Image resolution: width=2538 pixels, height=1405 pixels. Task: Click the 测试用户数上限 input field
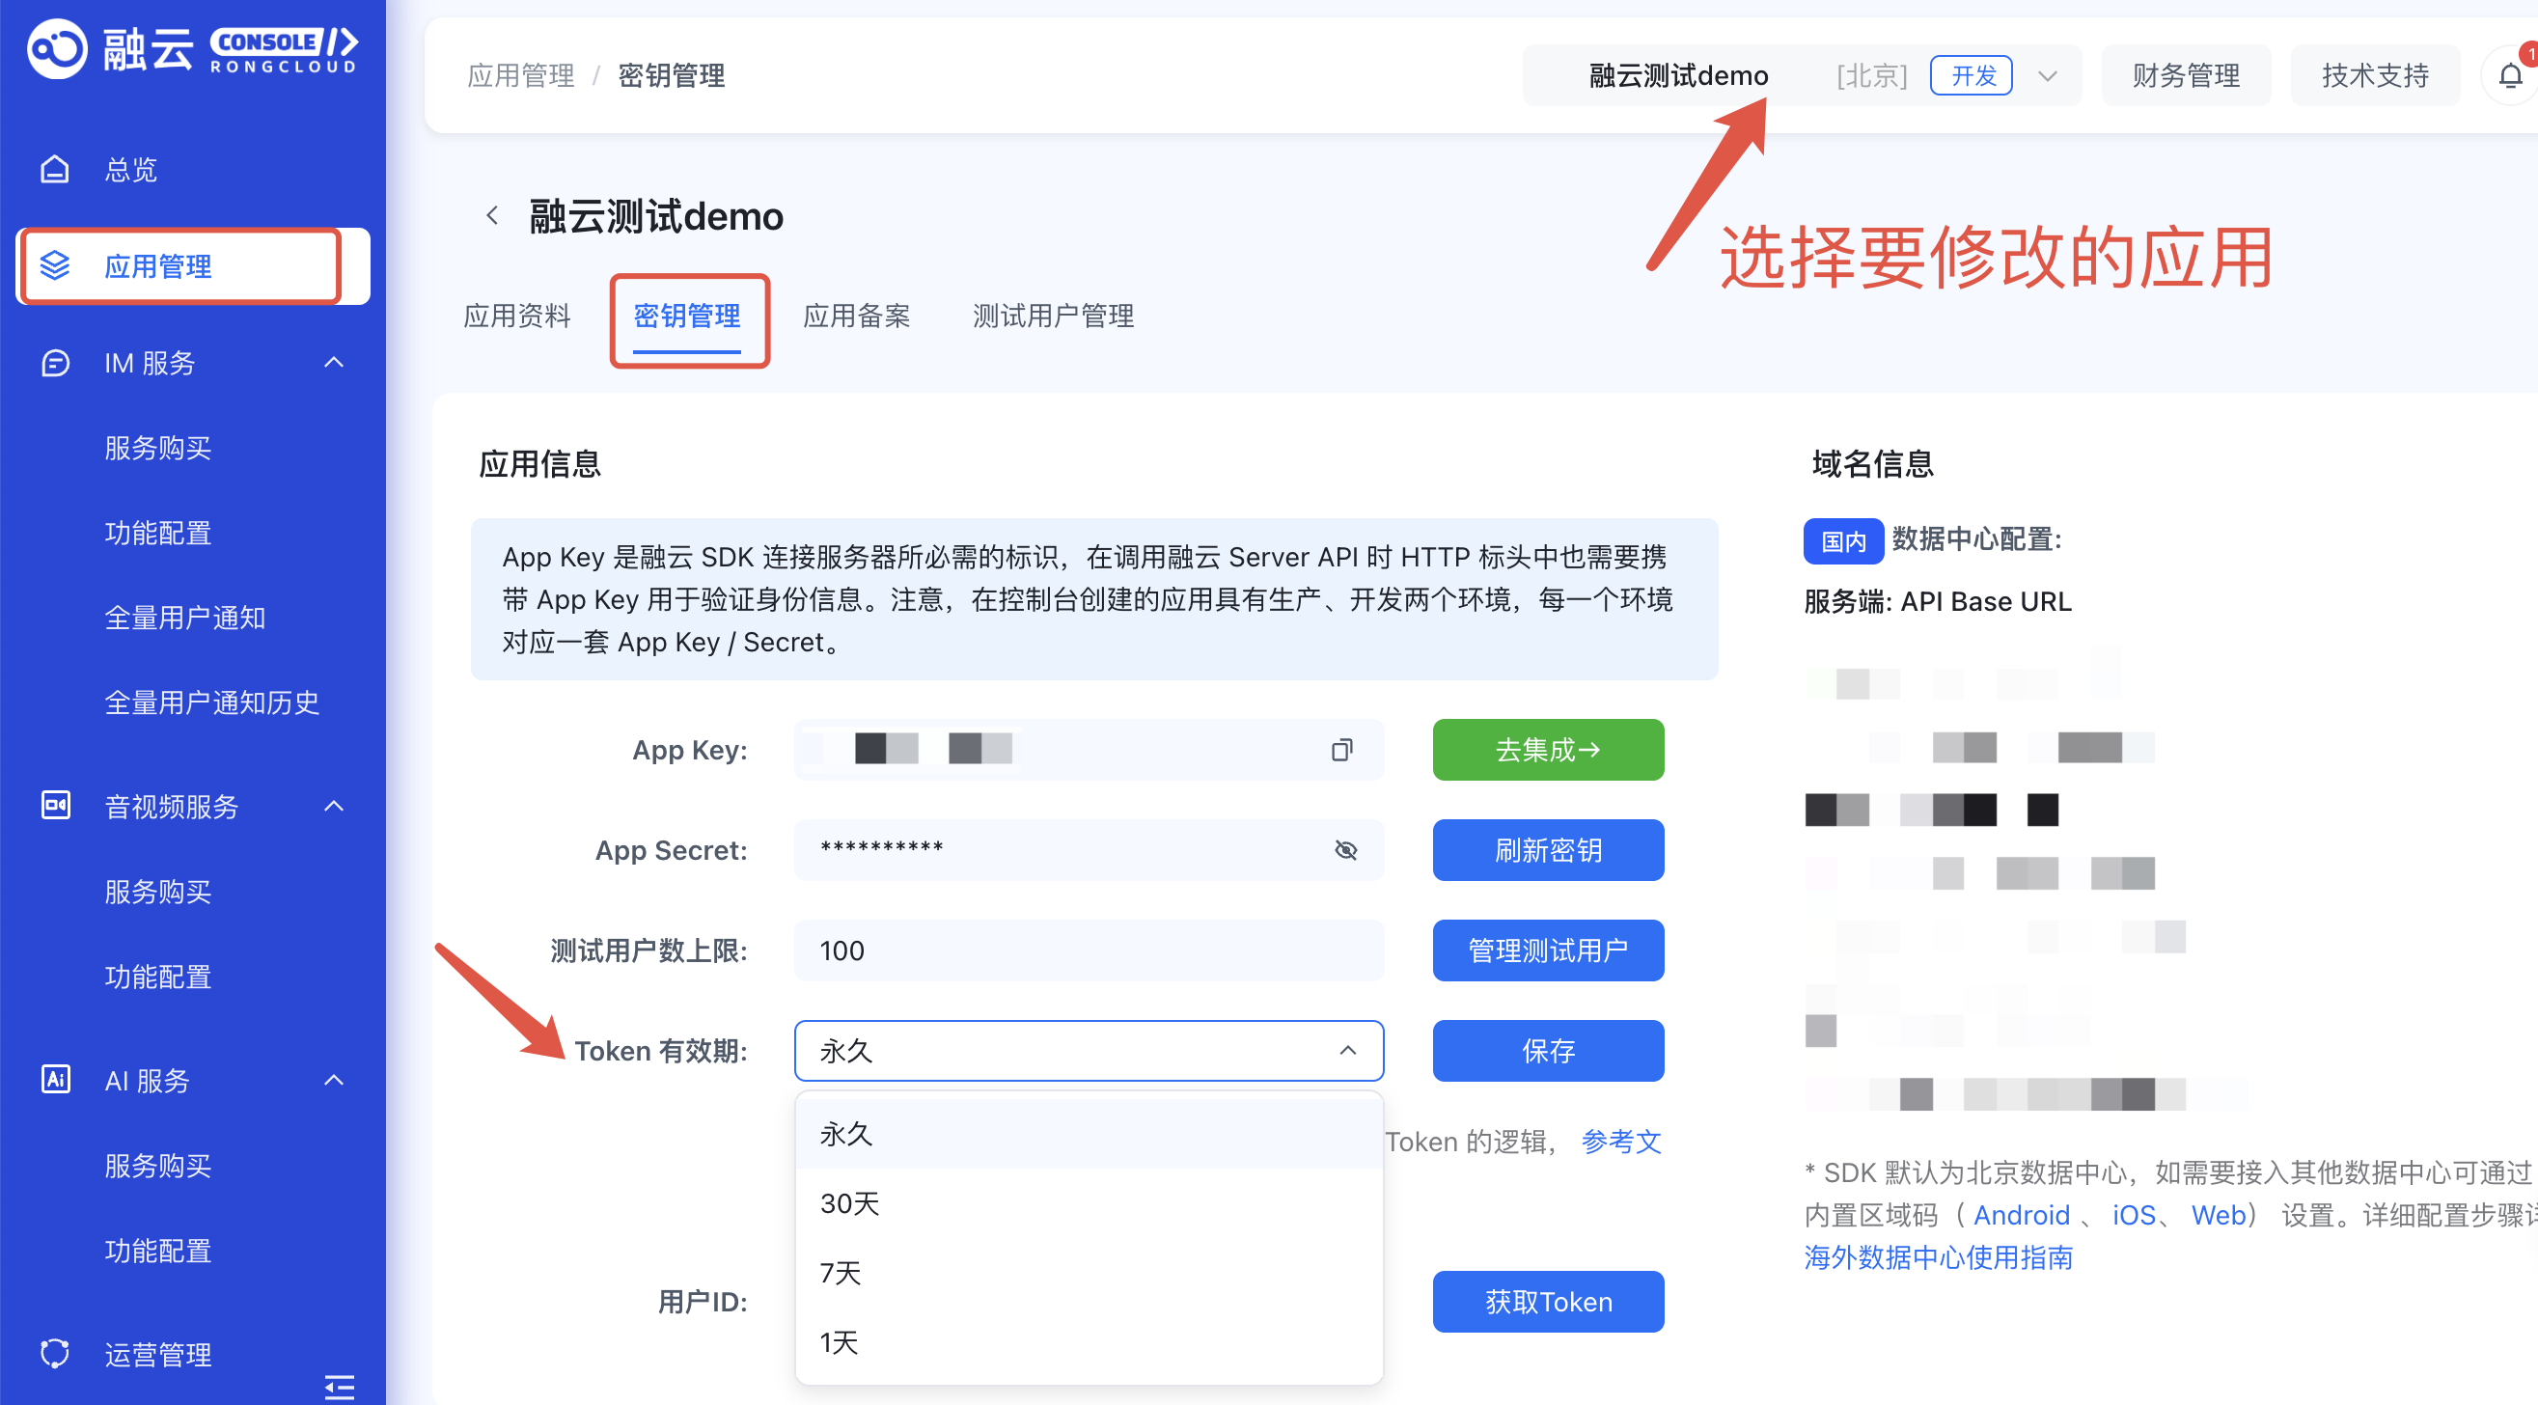1088,950
